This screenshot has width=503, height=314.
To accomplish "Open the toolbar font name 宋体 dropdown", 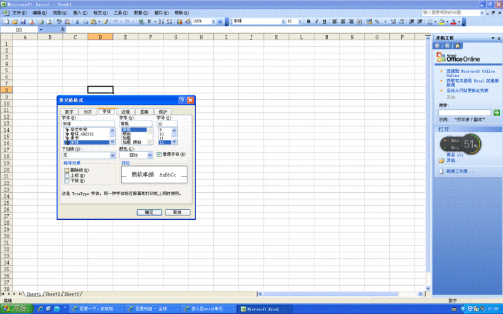I will point(284,21).
